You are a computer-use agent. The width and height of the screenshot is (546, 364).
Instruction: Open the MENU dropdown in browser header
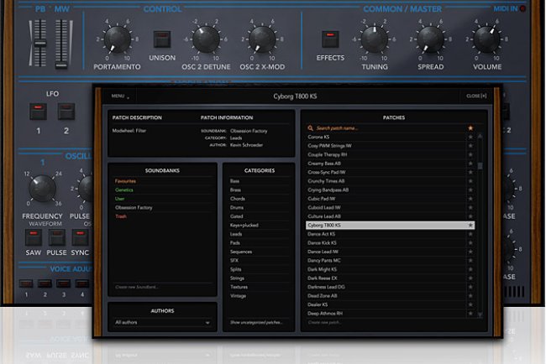click(120, 96)
